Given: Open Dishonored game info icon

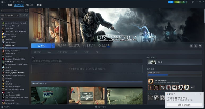Looking at the screenshot, I should [x=196, y=46].
